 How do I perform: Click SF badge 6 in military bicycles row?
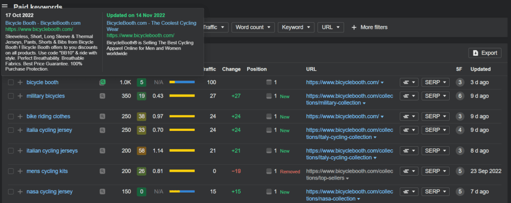coord(460,96)
